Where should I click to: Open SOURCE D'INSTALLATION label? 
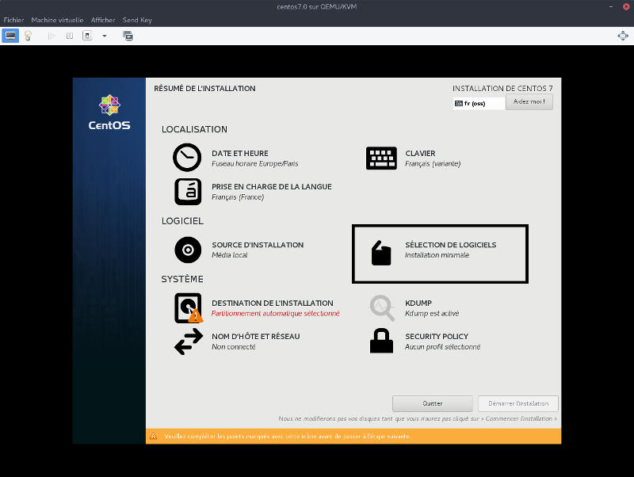[258, 245]
